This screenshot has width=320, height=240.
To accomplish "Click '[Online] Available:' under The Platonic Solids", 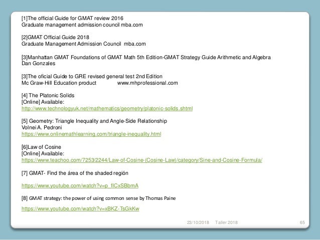I will point(43,102).
